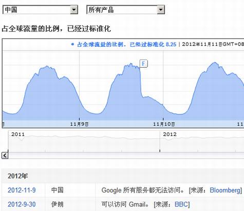The image size is (244, 211).
Task: Click the 11月9日 tick on the time axis
Action: point(79,124)
